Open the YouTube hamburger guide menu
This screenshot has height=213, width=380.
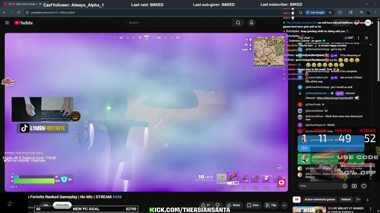[x=7, y=23]
